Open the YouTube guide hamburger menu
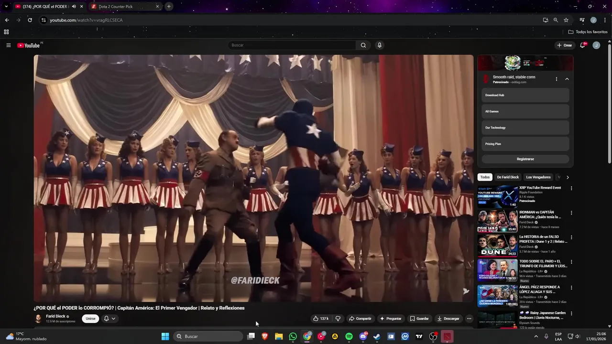This screenshot has height=344, width=612. point(8,45)
